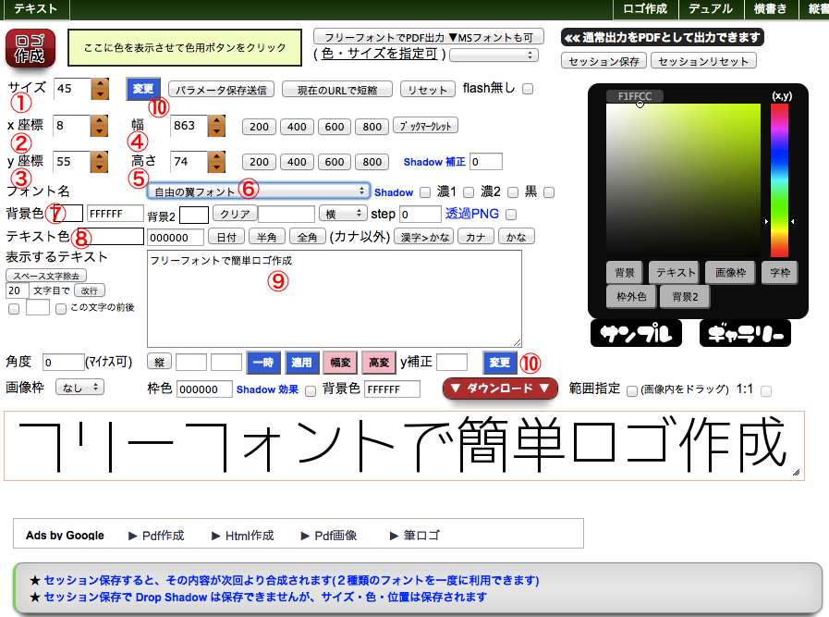This screenshot has width=829, height=617.
Task: Switch to the テキスト tab
Action: point(35,8)
